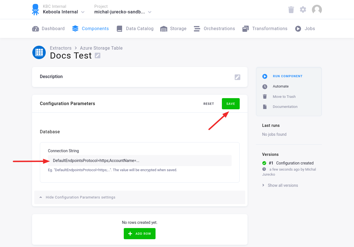The image size is (354, 247).
Task: Click the Keboola octopus logo
Action: coord(35,9)
